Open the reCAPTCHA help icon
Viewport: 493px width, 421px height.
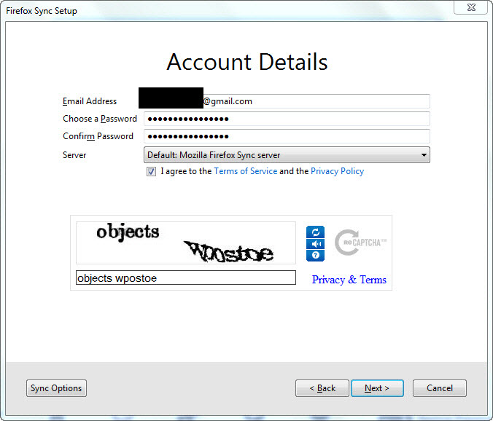(315, 255)
